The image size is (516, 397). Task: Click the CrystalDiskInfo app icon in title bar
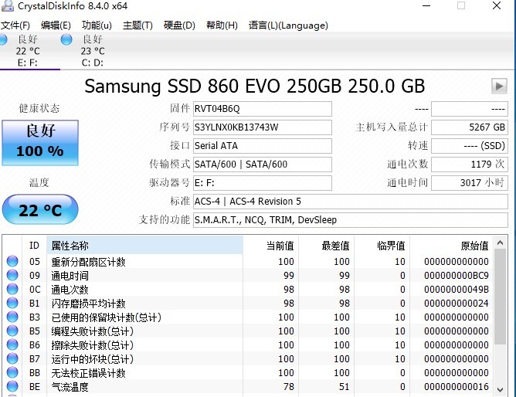(7, 5)
